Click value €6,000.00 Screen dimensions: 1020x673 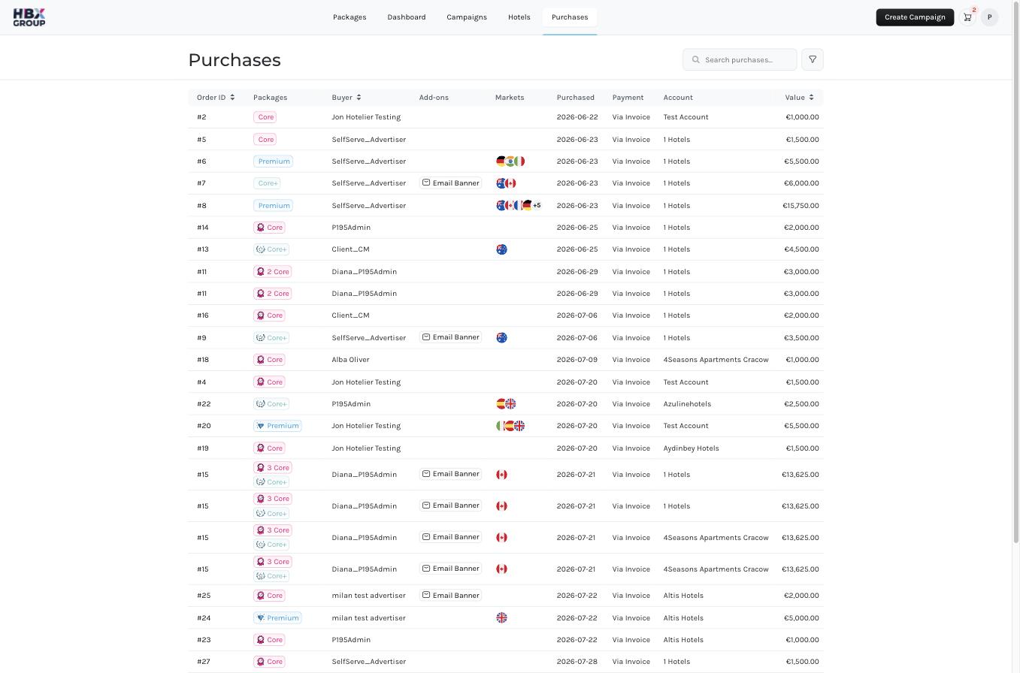802,183
